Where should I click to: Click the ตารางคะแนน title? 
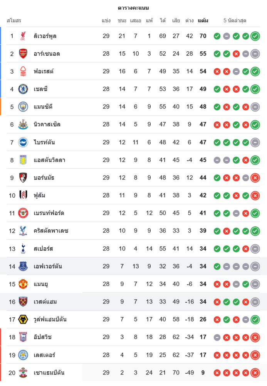[133, 8]
